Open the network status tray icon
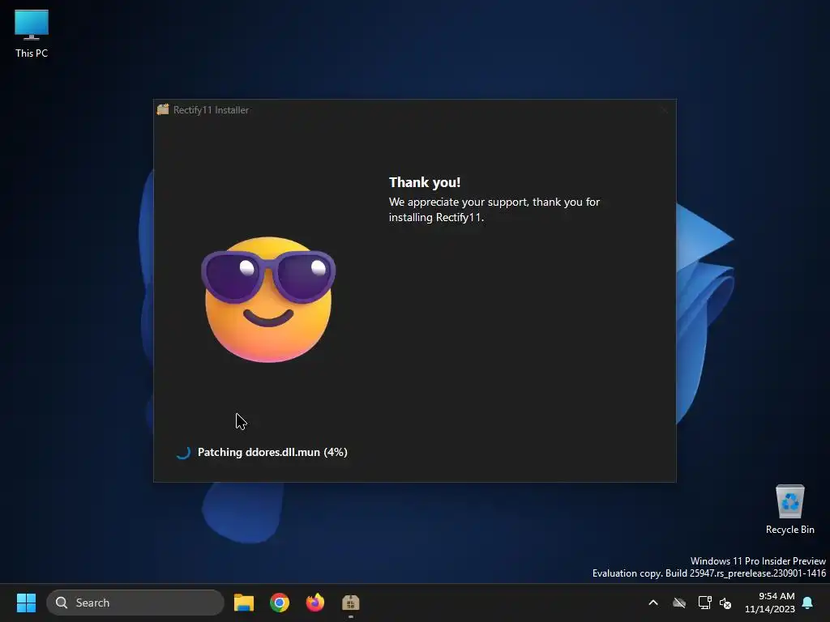830x622 pixels. [x=704, y=603]
